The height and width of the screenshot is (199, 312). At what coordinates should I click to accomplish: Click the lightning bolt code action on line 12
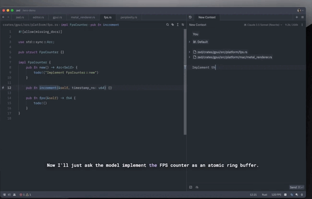tap(3, 88)
